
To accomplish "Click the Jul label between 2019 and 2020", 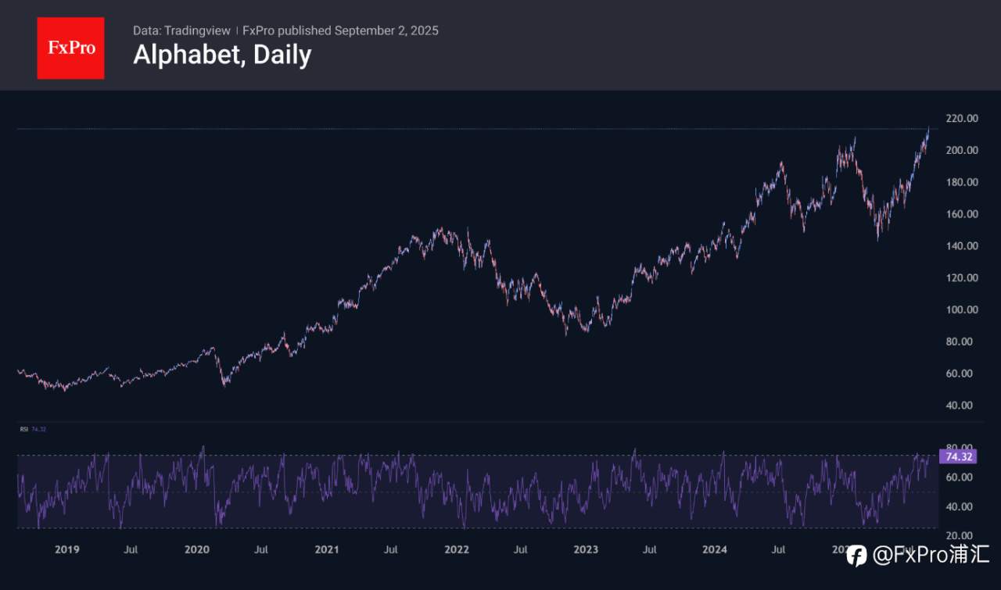I will pyautogui.click(x=131, y=550).
